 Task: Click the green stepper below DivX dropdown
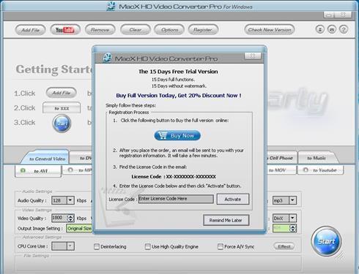coord(293,229)
